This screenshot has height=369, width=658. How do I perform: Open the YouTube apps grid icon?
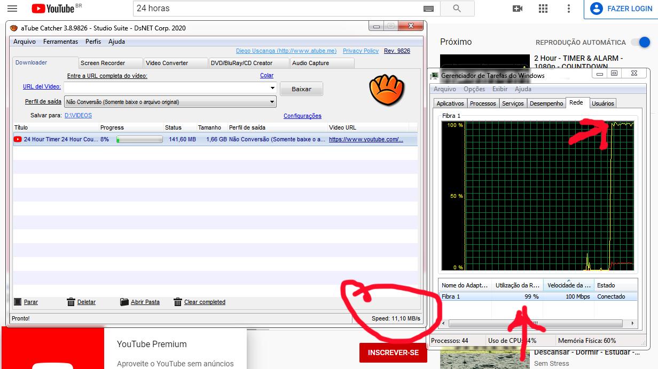pyautogui.click(x=543, y=9)
